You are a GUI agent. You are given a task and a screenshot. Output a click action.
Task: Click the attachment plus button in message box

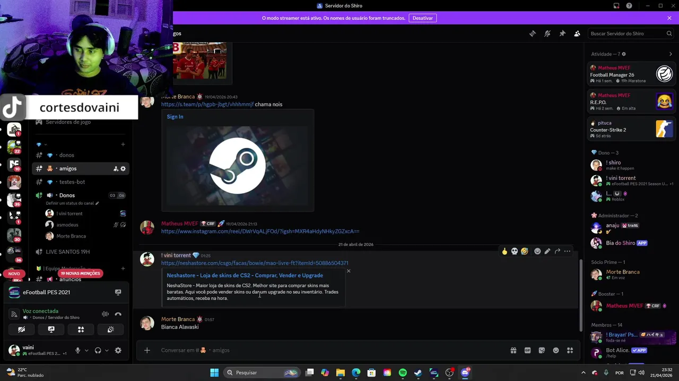click(147, 350)
